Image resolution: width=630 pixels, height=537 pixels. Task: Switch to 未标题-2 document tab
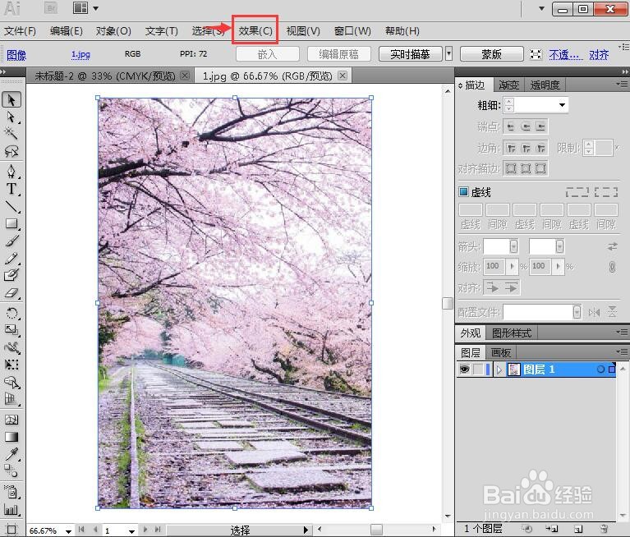(104, 76)
